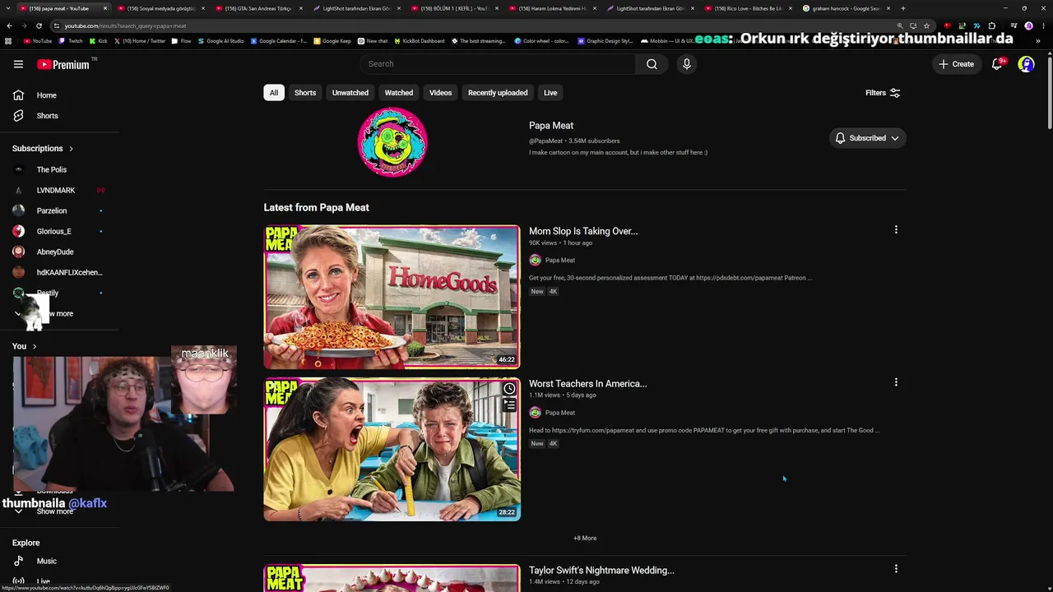Select the Videos filter chip
The height and width of the screenshot is (592, 1053).
(441, 93)
